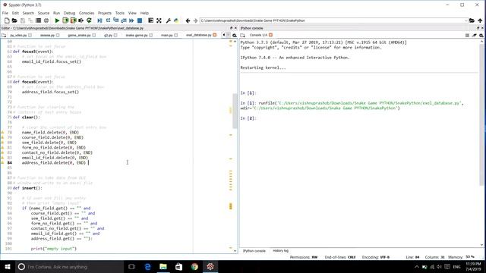Screen dimensions: 486x273
Task: Switch to the IPython console bottom tab
Action: pyautogui.click(x=254, y=251)
